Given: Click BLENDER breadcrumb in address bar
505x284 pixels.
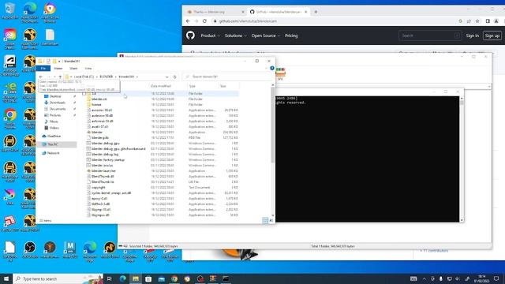Looking at the screenshot, I should click(x=107, y=77).
